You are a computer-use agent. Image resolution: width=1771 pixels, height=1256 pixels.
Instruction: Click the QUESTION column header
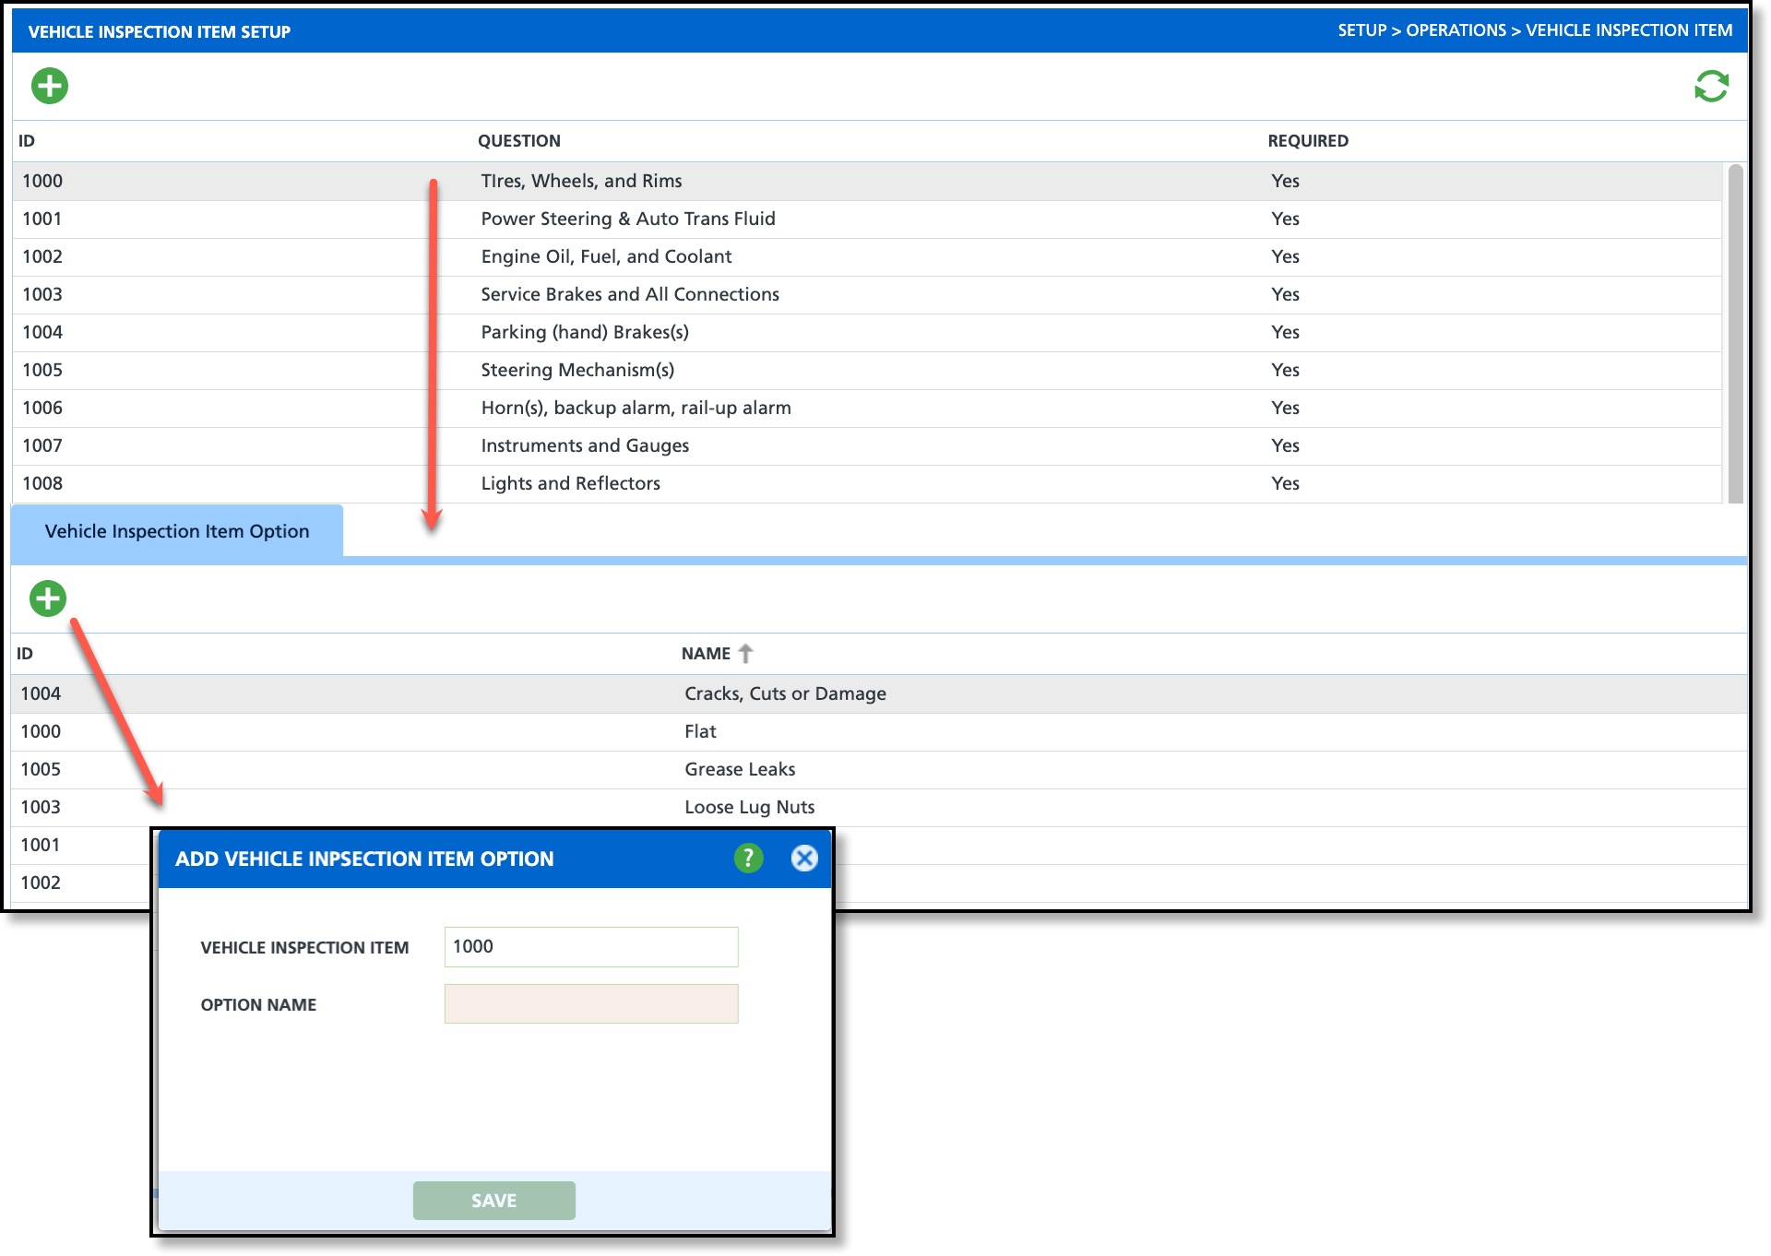(518, 141)
